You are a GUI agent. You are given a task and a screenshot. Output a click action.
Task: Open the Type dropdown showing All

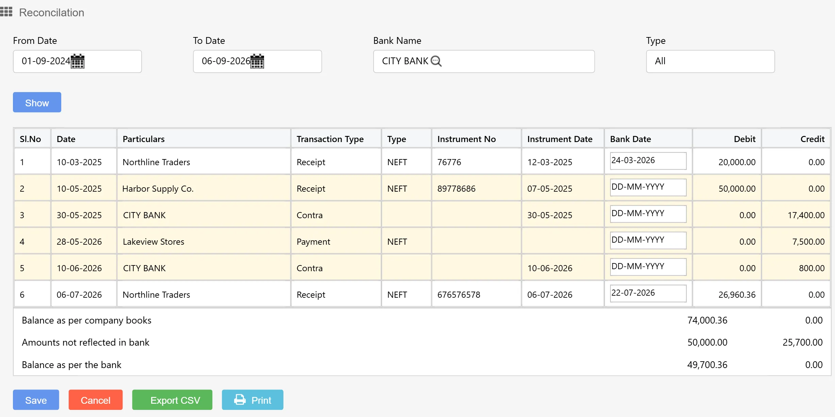click(710, 62)
